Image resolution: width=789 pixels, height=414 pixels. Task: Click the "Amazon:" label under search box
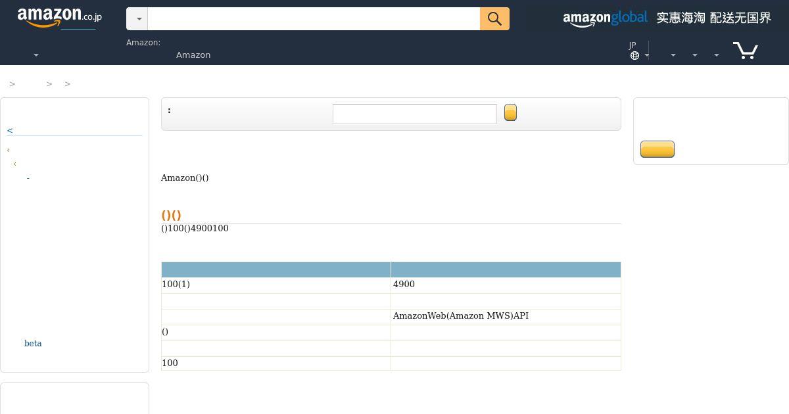pos(143,43)
